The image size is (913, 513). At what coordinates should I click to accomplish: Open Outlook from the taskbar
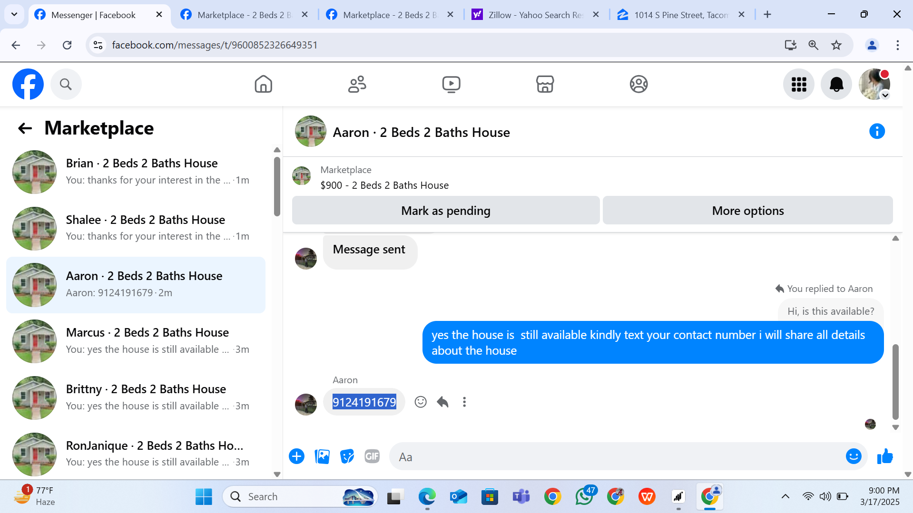458,497
